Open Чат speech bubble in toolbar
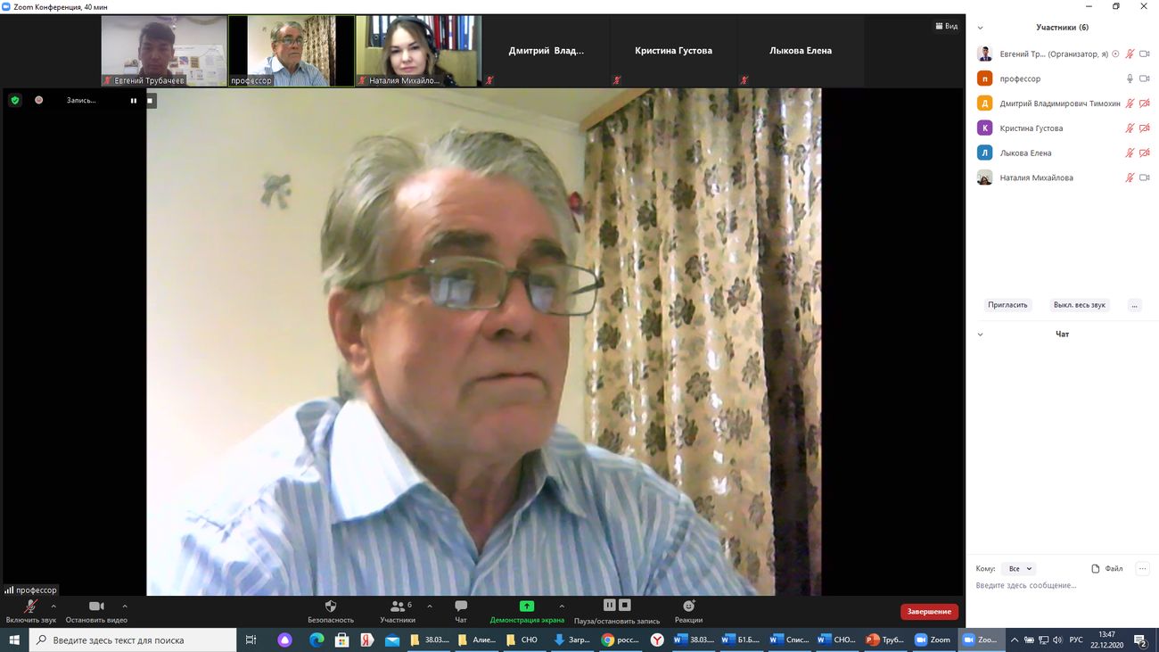The height and width of the screenshot is (652, 1159). point(461,607)
